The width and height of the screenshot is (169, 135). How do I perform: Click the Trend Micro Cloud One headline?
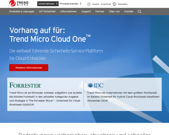(x=50, y=35)
